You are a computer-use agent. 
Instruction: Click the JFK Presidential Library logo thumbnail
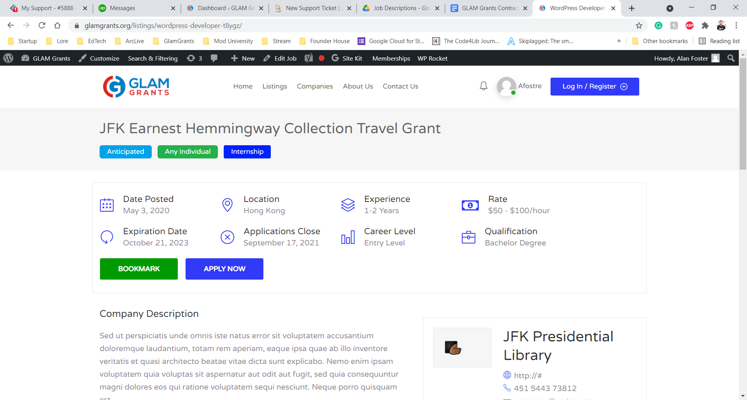(462, 348)
